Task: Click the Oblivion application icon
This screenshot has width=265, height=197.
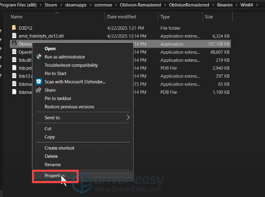Action: pos(14,44)
